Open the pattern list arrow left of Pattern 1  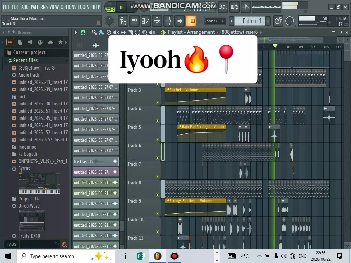point(231,21)
